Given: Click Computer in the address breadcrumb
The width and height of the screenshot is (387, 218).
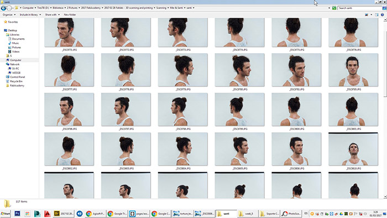Looking at the screenshot, I should click(28, 8).
